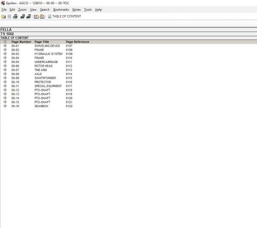Open the View menu
Image resolution: width=257 pixels, height=228 pixels.
(x=33, y=10)
